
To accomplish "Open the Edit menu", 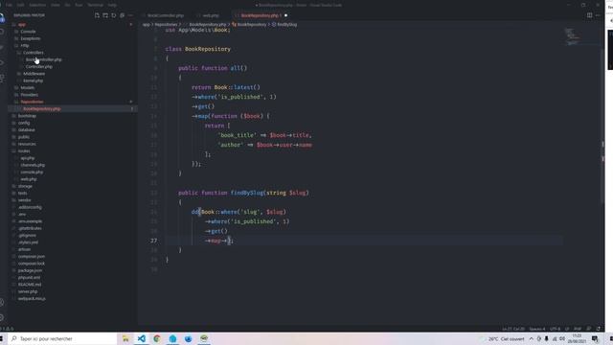I will coord(20,5).
